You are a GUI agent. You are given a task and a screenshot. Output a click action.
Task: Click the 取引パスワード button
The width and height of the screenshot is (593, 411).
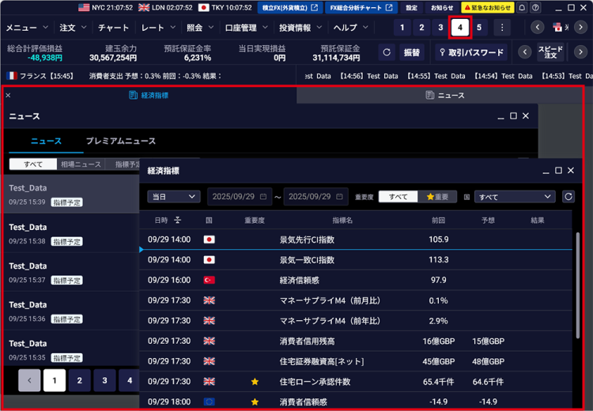[471, 53]
